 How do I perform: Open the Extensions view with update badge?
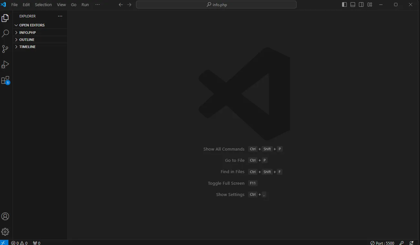click(x=5, y=80)
